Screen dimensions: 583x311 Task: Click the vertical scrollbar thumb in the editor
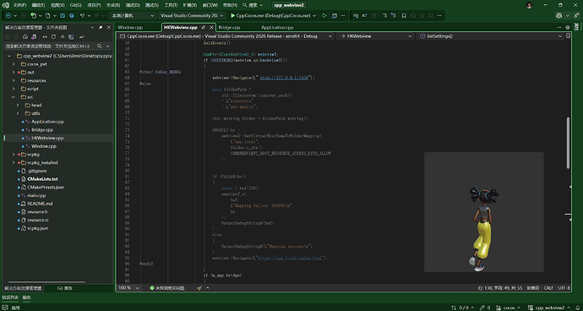(568, 143)
